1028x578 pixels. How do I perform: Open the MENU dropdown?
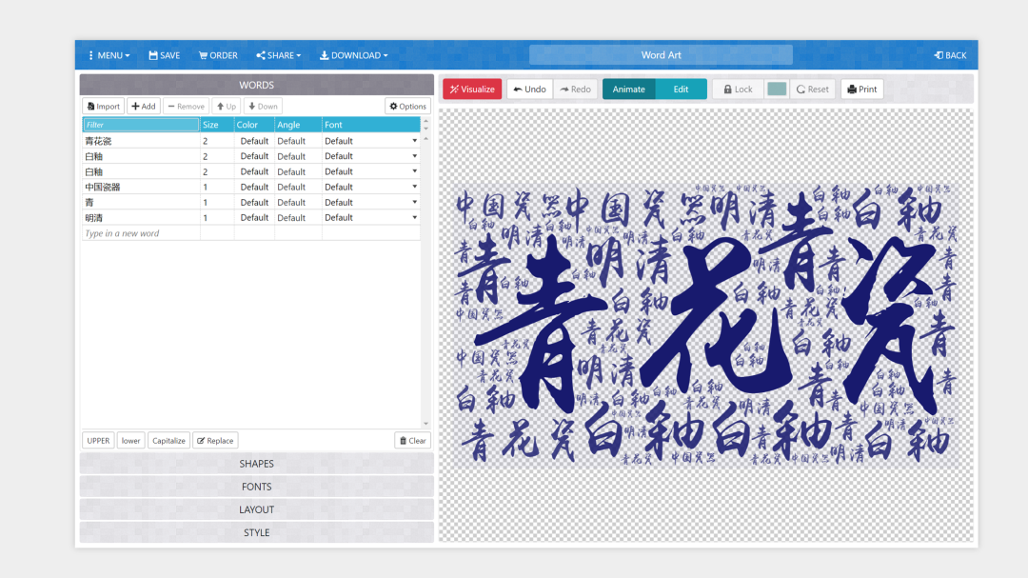coord(109,55)
